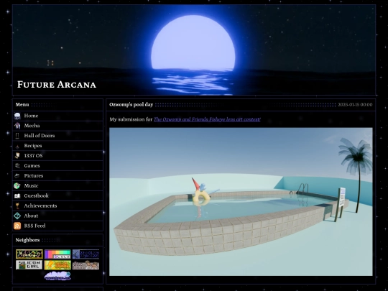Click the rainbow-striped neighbor badge

pos(57,254)
